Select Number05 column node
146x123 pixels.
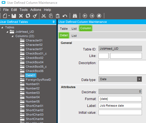(x=33, y=101)
